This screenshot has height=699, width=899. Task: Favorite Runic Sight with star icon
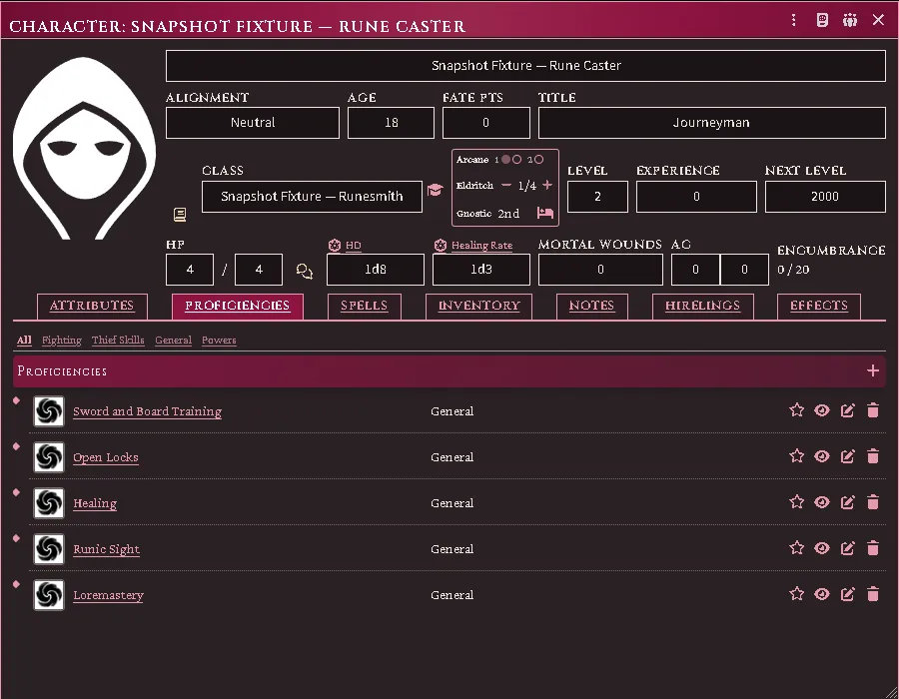coord(796,548)
